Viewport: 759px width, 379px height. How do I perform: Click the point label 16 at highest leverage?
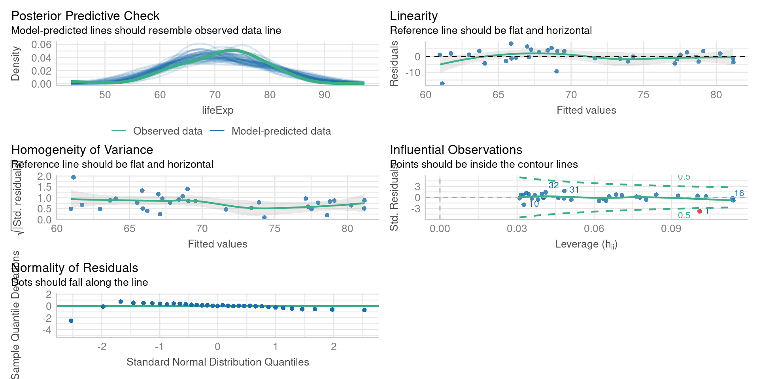[x=739, y=193]
